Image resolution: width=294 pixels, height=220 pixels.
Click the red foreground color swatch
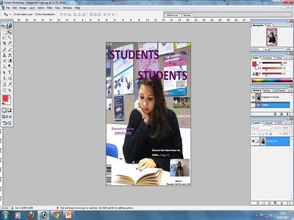pos(5,98)
